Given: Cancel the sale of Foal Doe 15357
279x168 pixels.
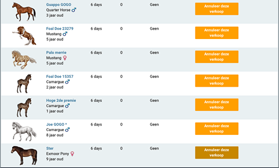Looking at the screenshot, I should 217,81.
